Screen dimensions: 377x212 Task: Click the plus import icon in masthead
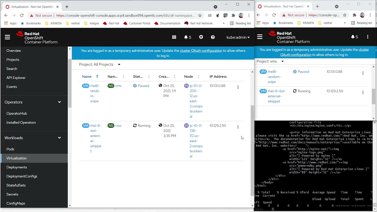201,37
